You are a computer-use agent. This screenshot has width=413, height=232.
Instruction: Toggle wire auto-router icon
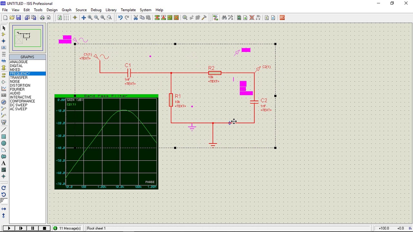click(x=215, y=18)
